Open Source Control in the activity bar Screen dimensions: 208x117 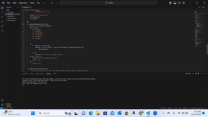[2, 17]
